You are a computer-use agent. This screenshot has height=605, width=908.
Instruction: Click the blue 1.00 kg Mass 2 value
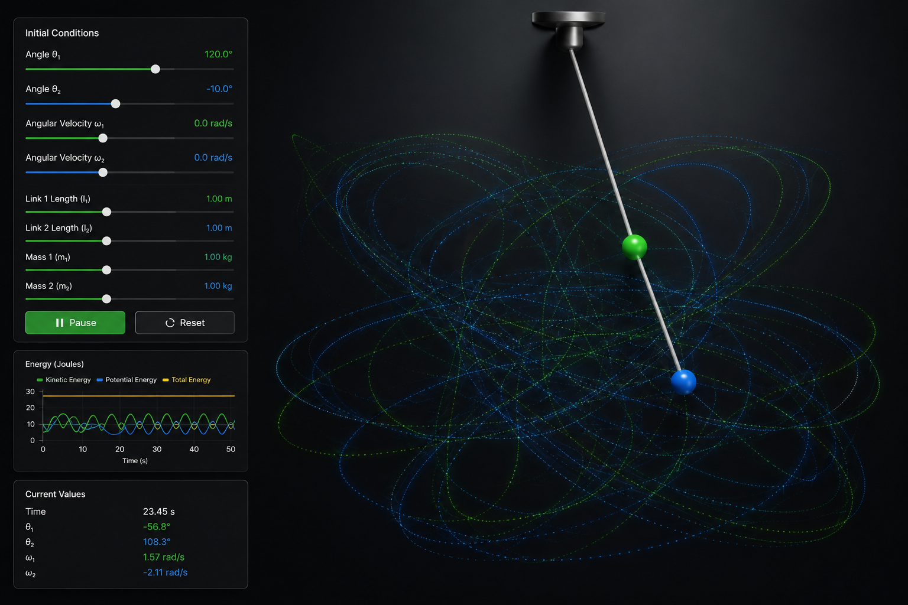(x=218, y=286)
